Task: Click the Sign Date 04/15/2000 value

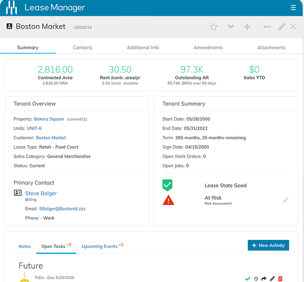Action: pyautogui.click(x=197, y=147)
